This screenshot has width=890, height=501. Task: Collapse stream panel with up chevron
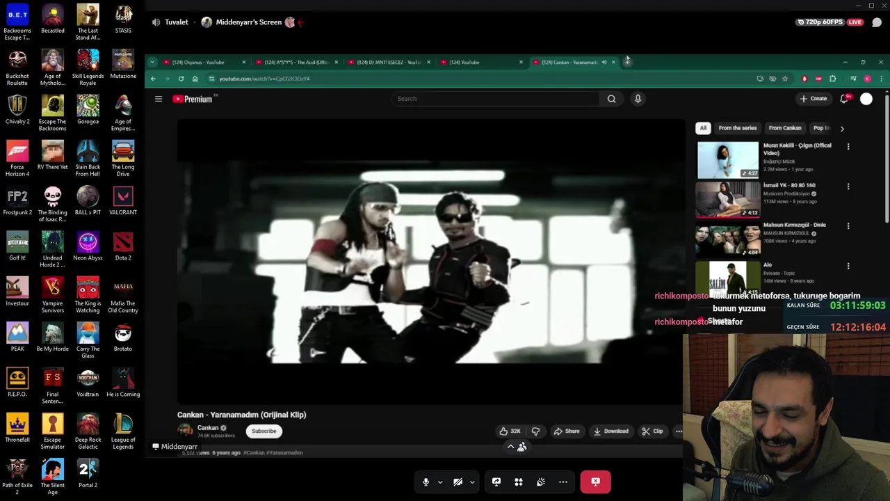click(x=510, y=447)
